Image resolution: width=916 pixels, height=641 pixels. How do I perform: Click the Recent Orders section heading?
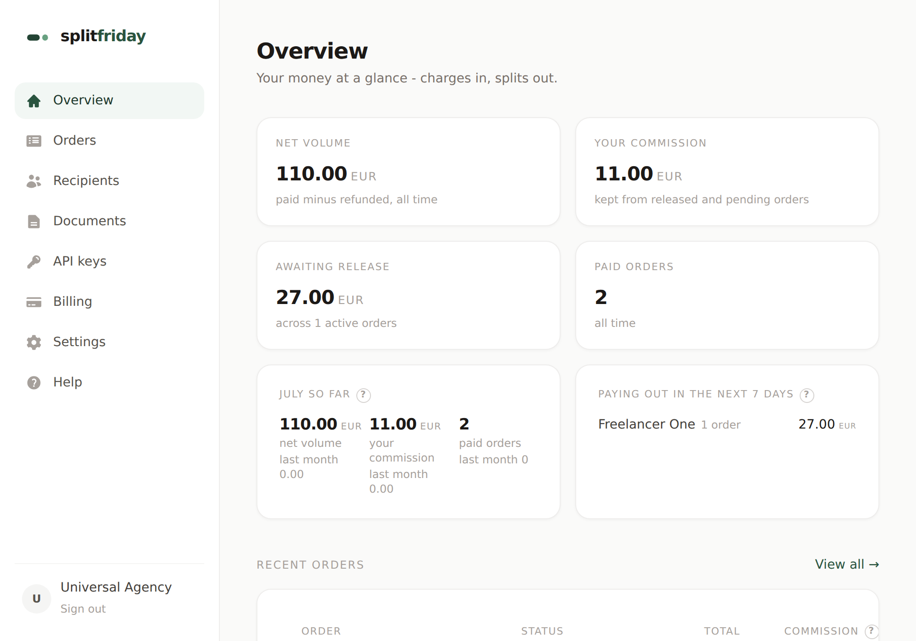[x=310, y=565]
